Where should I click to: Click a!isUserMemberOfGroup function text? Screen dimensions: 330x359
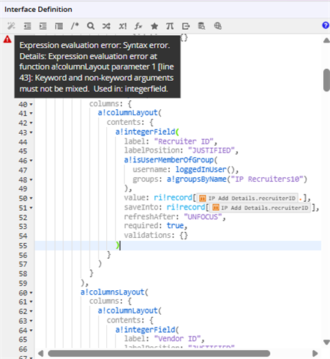coord(169,160)
